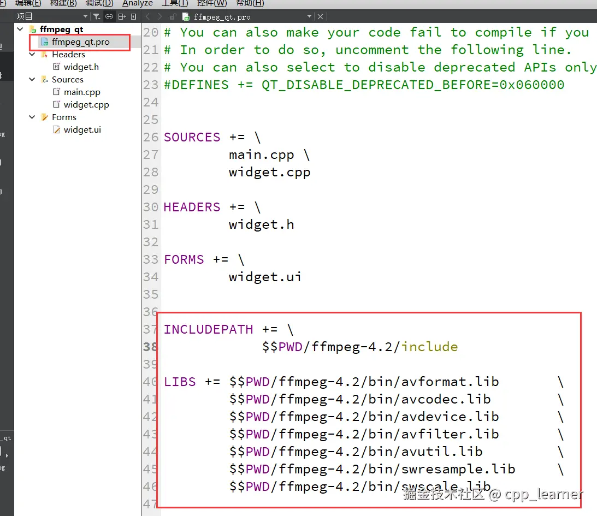Open main.cpp in project tree
This screenshot has height=516, width=597.
(x=82, y=92)
